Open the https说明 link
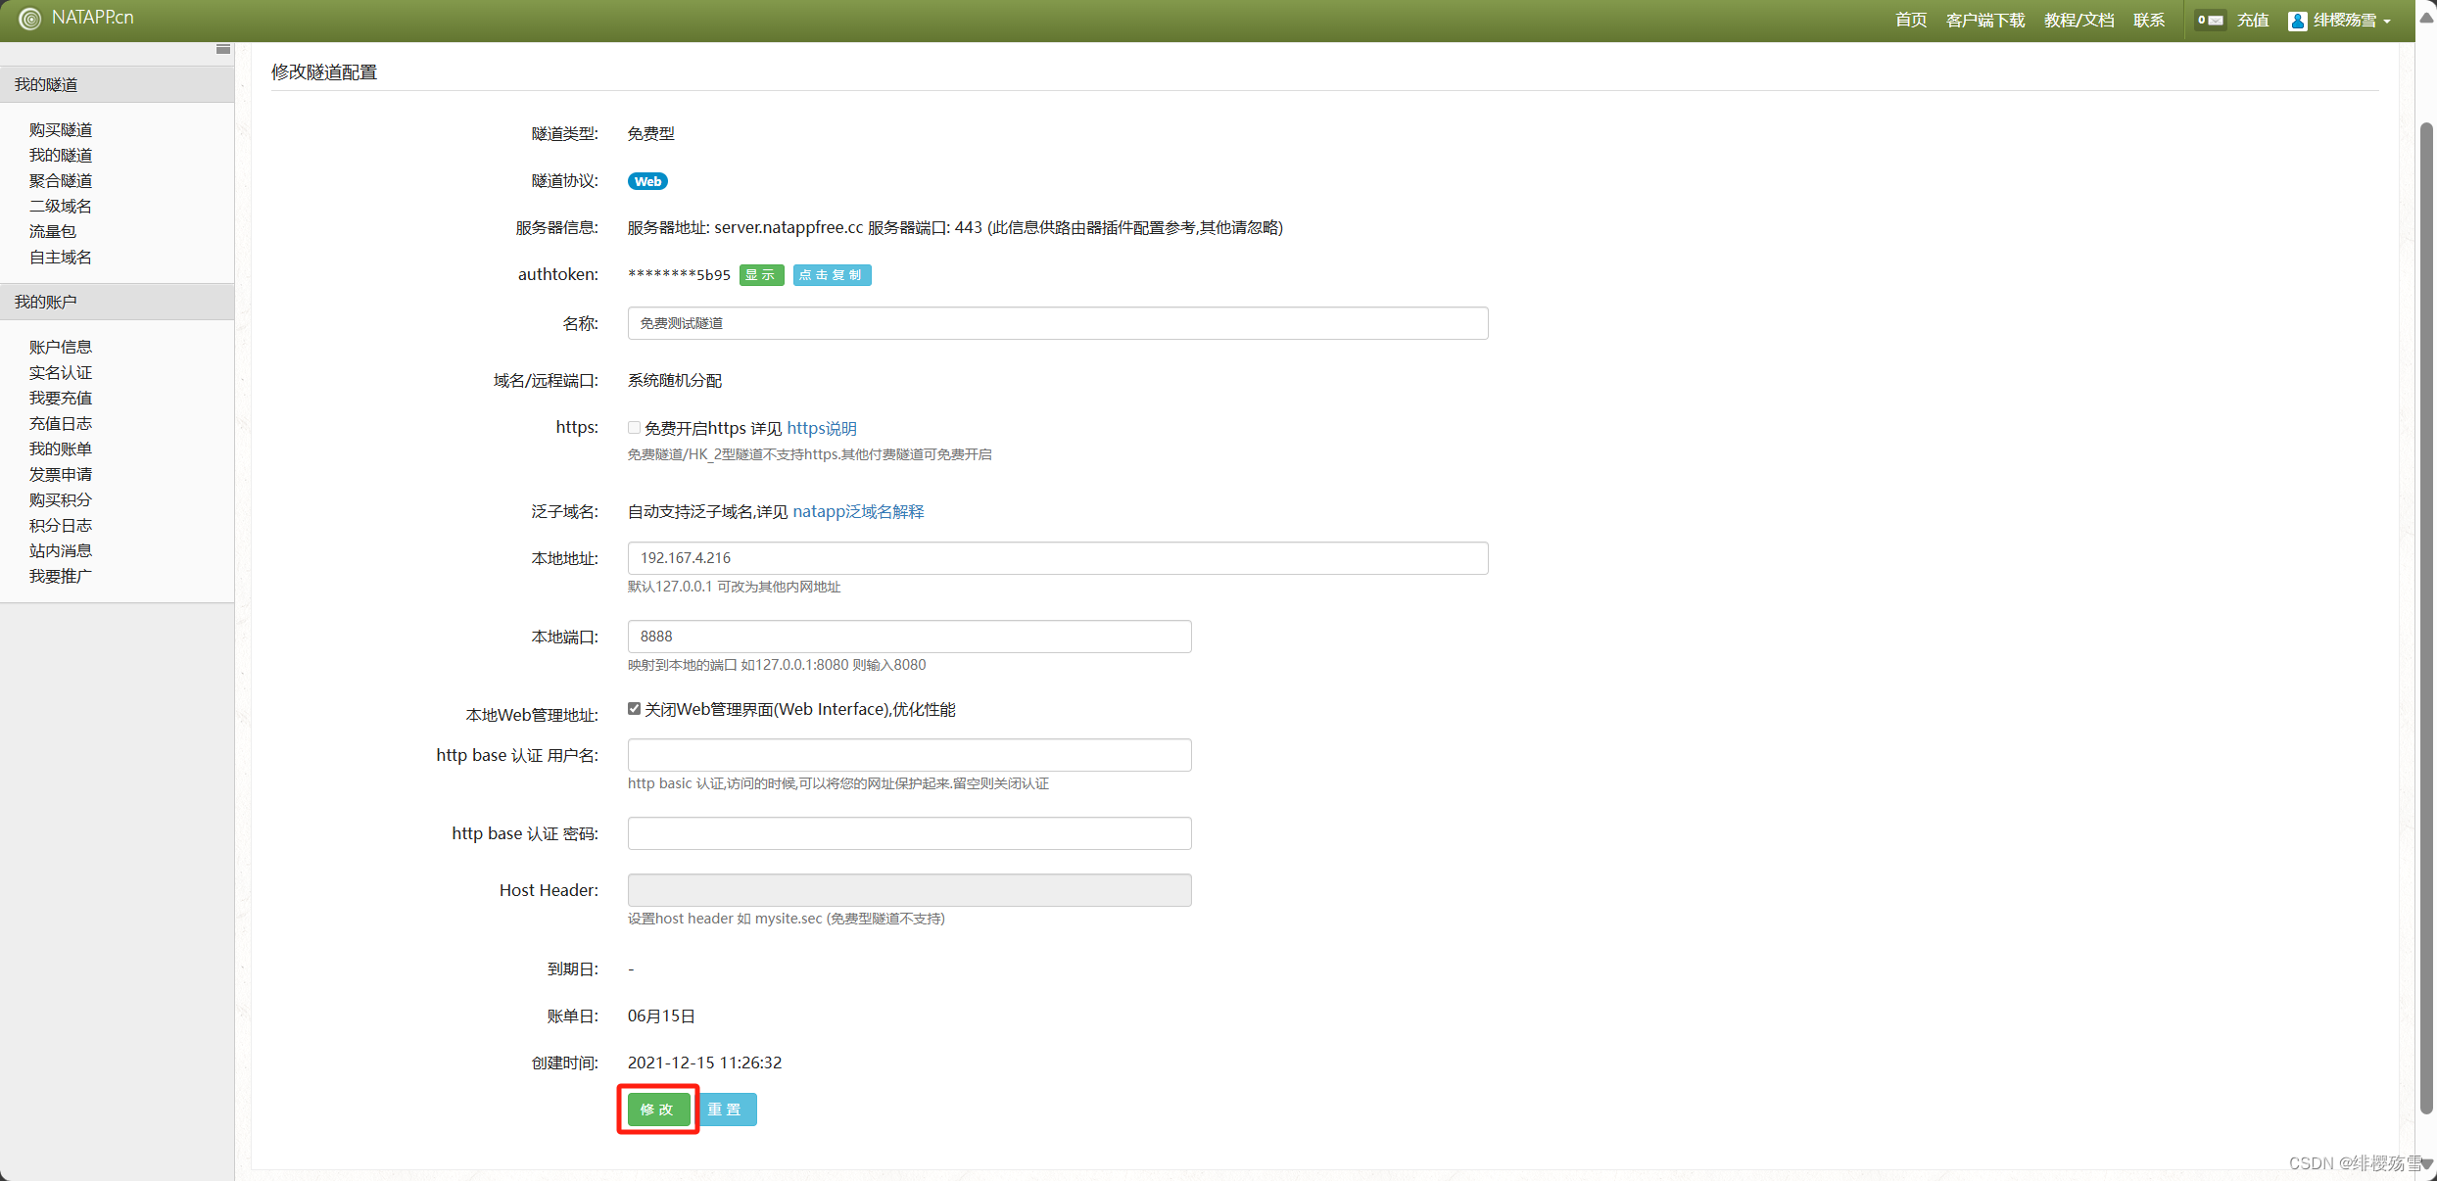Screen dimensions: 2437x1181 click(x=821, y=428)
